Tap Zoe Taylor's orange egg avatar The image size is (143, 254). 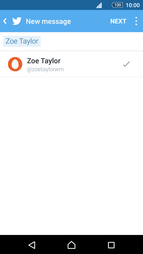15,64
